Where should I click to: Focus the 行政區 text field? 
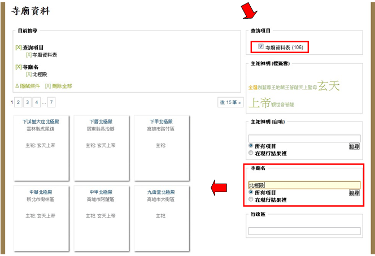click(x=304, y=231)
